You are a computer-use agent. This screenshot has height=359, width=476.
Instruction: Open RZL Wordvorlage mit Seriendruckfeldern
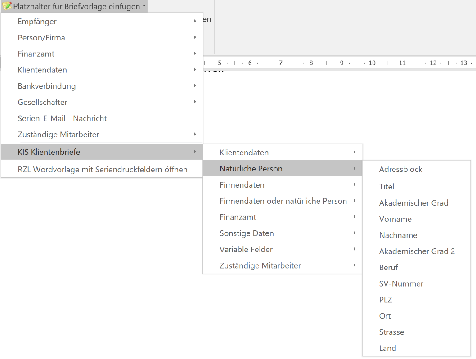(103, 170)
